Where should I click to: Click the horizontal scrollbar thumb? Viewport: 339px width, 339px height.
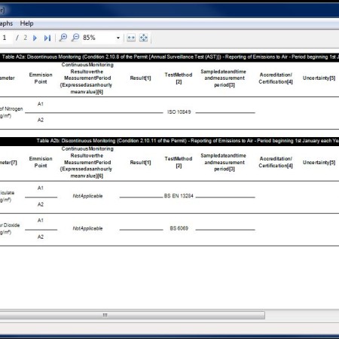[133, 315]
